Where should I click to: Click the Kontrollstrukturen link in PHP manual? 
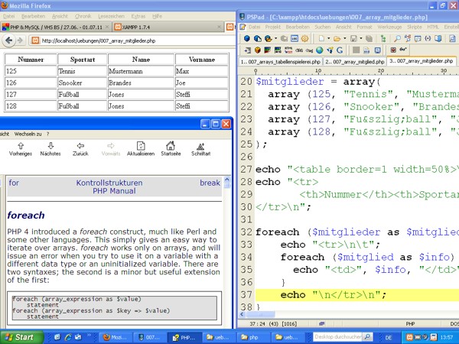(109, 183)
